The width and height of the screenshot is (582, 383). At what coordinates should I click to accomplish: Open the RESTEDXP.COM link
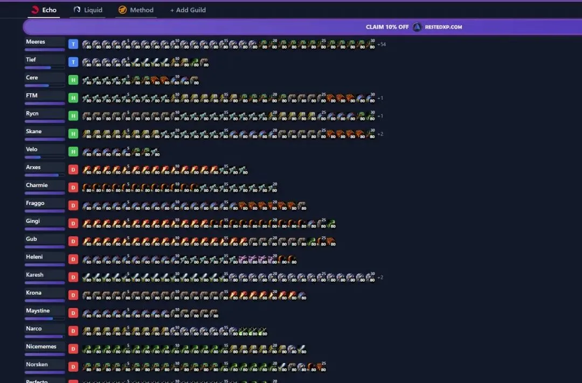coord(444,27)
